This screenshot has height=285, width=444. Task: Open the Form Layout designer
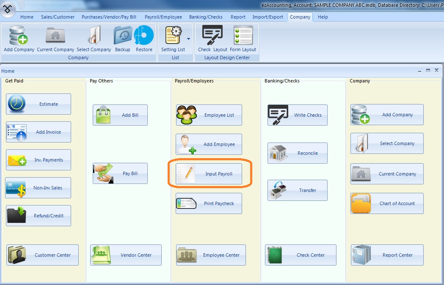[243, 39]
